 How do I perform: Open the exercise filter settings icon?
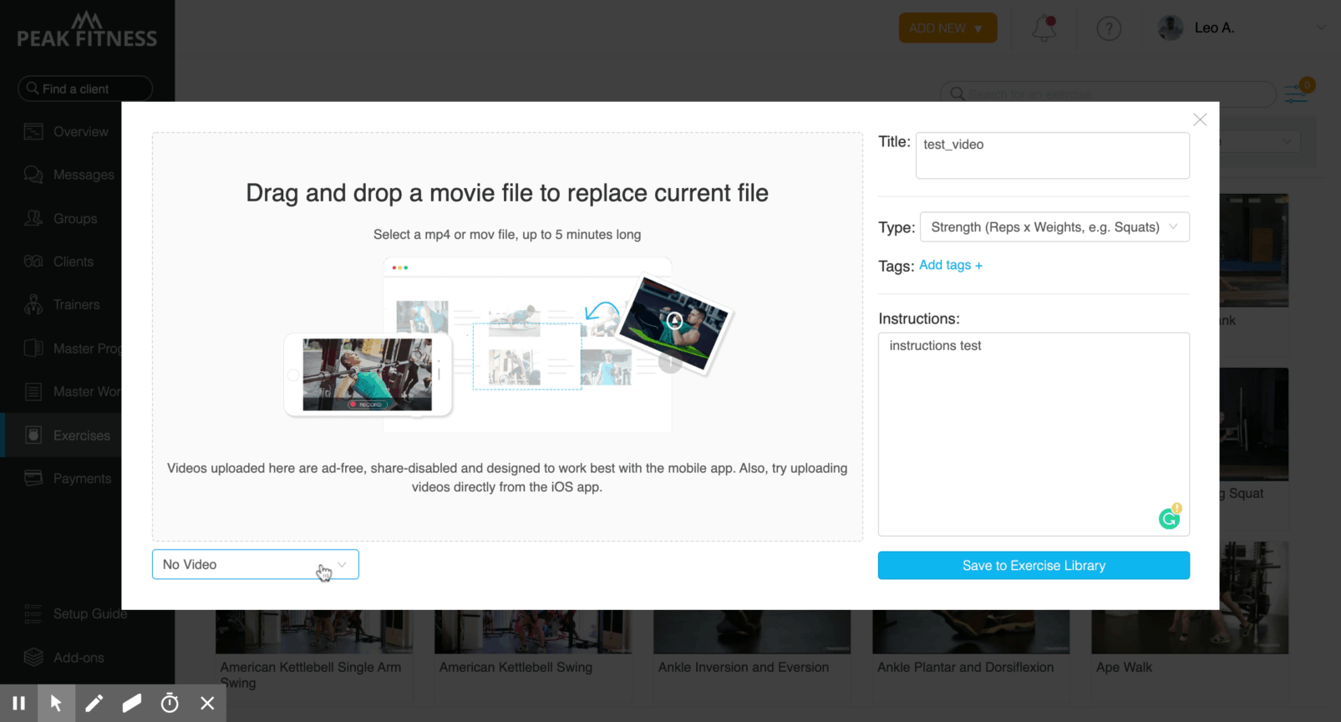point(1298,92)
